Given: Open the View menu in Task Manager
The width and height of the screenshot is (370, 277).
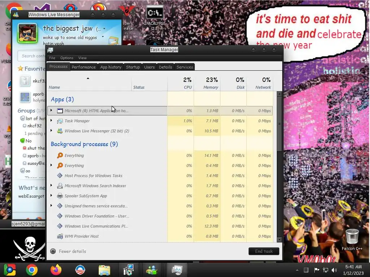Looking at the screenshot, I should click(x=82, y=58).
